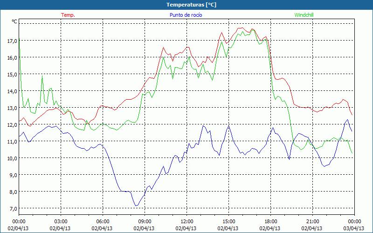Viewport: 373px width, 233px height.
Task: Click the 15,0 y-axis value
Action: click(x=12, y=75)
